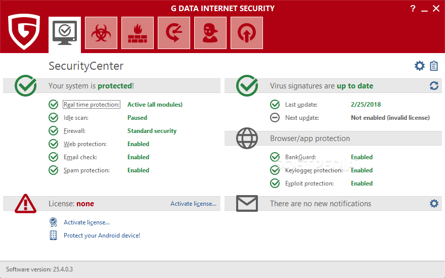Open notification settings gear icon

(434, 203)
